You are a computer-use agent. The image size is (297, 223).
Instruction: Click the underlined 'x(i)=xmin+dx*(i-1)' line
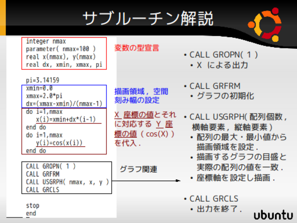point(68,119)
